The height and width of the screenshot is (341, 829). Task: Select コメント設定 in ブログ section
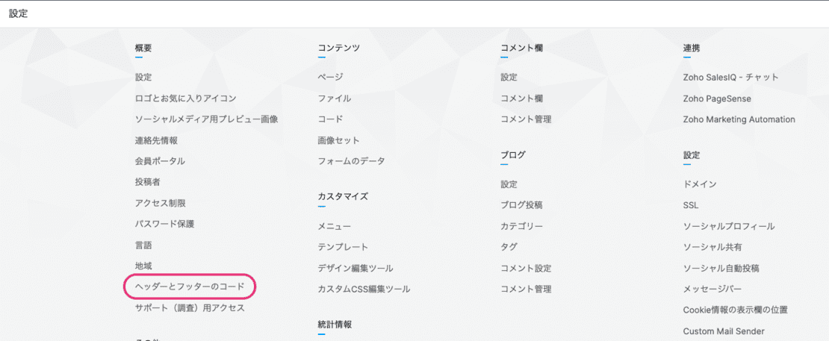[526, 268]
